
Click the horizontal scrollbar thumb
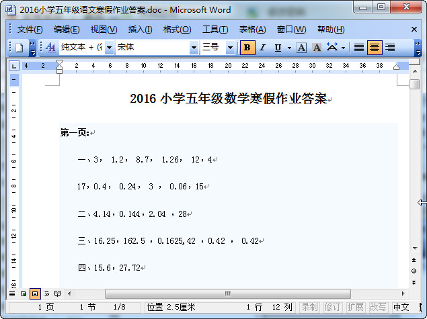228,293
